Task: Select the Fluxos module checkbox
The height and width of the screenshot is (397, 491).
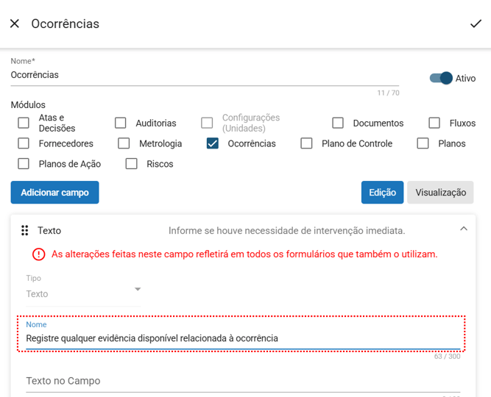Action: click(x=434, y=123)
